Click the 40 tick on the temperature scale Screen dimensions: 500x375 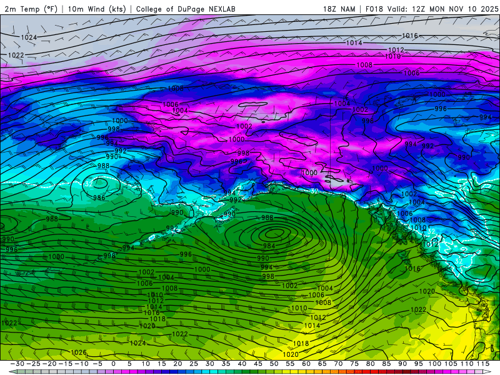242,364
